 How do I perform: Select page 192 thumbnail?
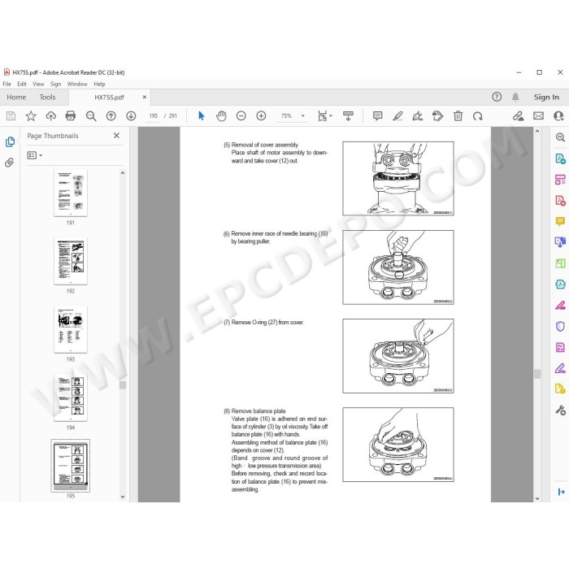click(x=71, y=261)
